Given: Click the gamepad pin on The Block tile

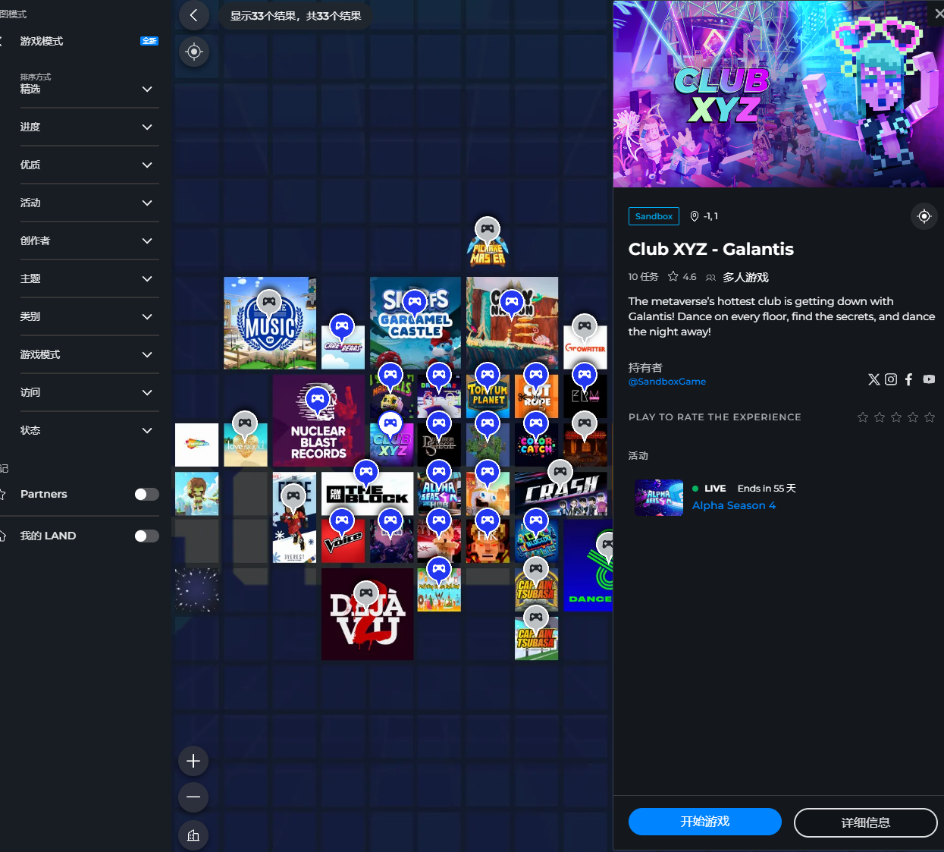Looking at the screenshot, I should tap(366, 473).
